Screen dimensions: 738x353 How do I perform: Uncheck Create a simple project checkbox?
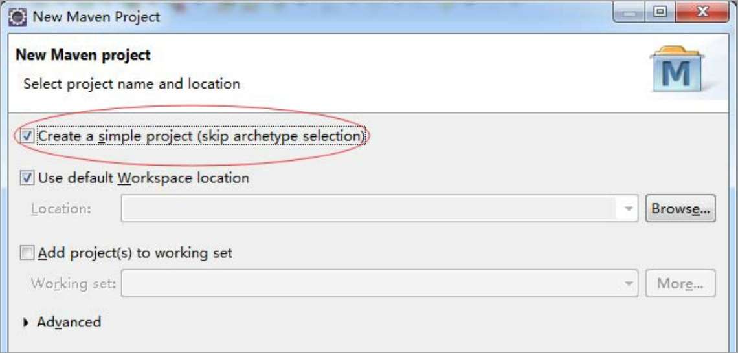(x=28, y=136)
